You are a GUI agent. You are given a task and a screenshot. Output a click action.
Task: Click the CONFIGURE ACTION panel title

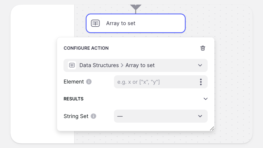[x=86, y=48]
